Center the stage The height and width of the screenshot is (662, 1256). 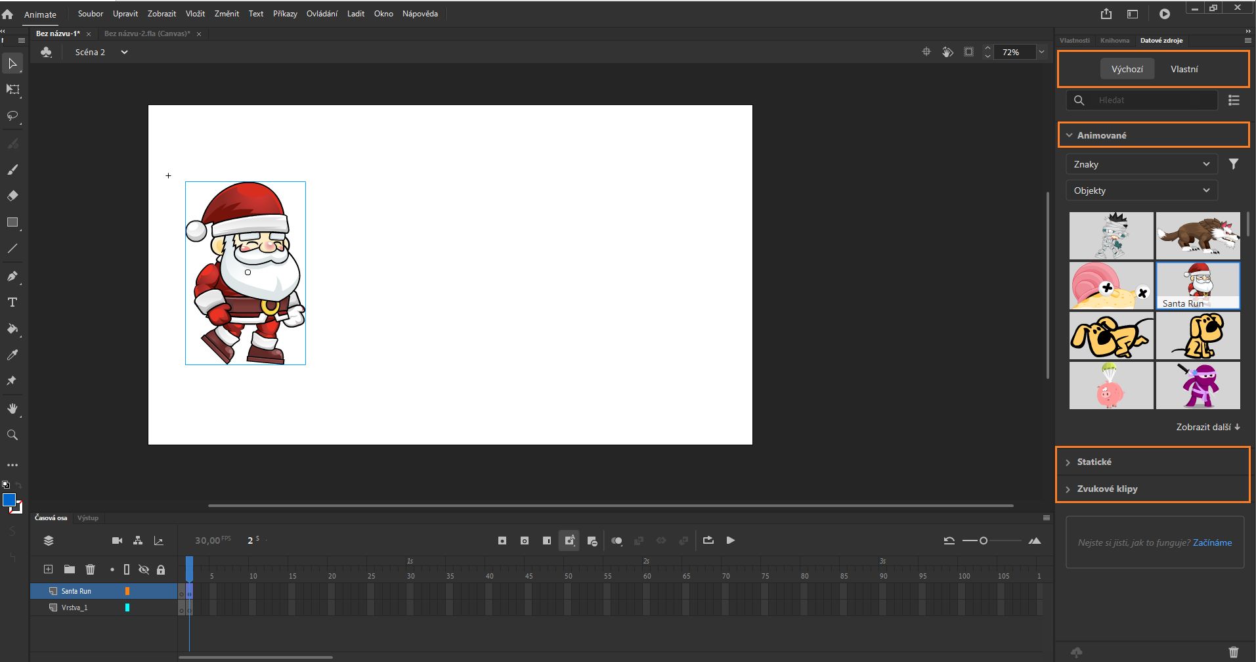[x=926, y=52]
